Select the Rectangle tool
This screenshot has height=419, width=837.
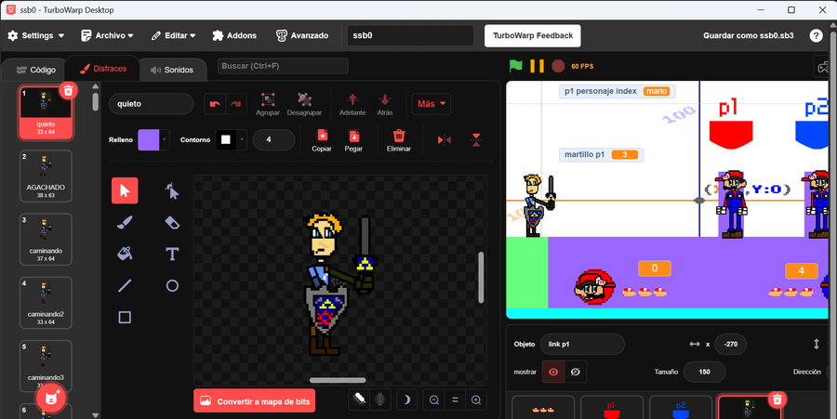(125, 317)
